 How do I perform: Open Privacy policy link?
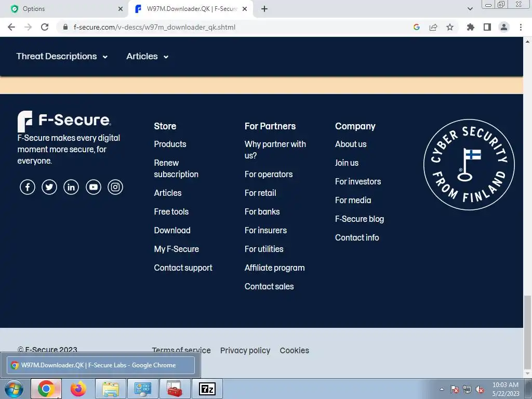click(x=245, y=351)
